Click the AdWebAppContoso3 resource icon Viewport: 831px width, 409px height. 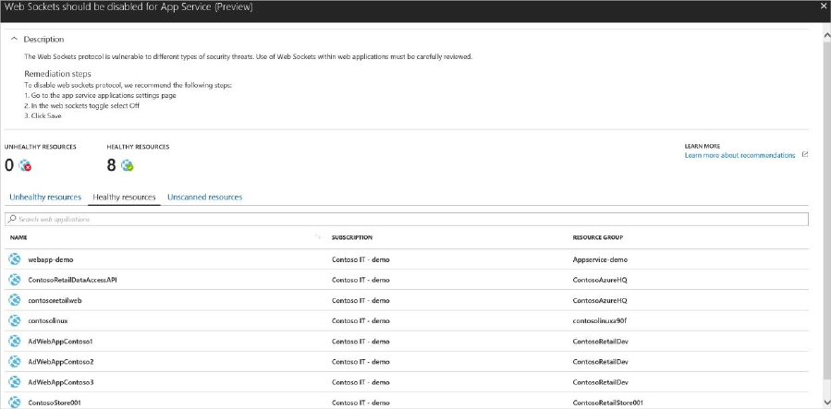coord(15,381)
